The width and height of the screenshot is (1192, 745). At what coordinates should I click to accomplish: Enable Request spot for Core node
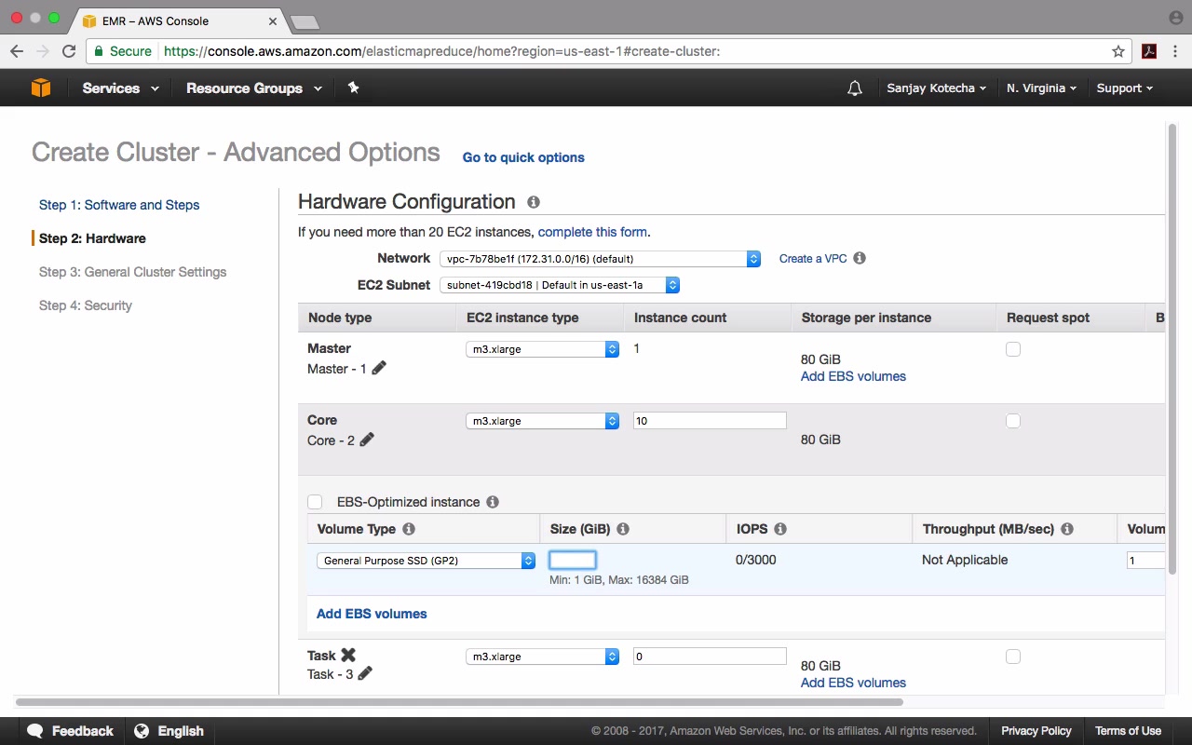pyautogui.click(x=1013, y=421)
